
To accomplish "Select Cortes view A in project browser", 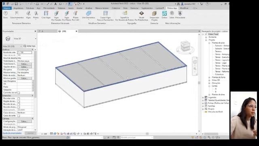I will (x=216, y=89).
